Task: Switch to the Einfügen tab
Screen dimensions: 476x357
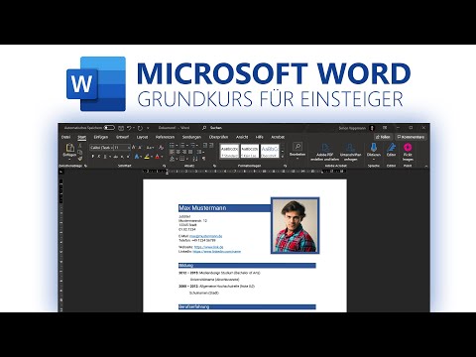Action: [x=101, y=137]
